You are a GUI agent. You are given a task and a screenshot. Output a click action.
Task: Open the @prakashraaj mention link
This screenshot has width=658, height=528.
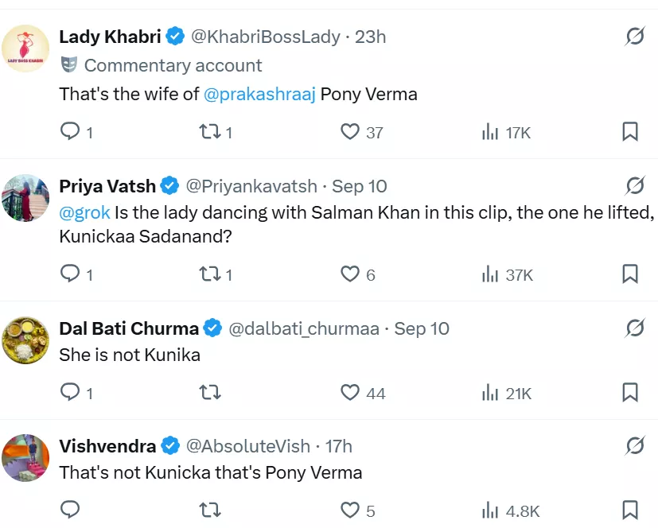pyautogui.click(x=259, y=94)
